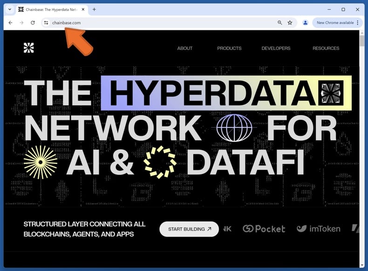Click the Pocket partner logo

pos(264,229)
